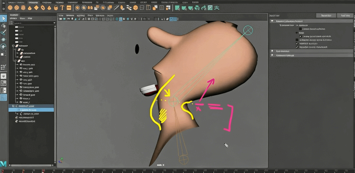This screenshot has width=355, height=173.
Task: Choose the Paint Selection brush tool
Action: pyautogui.click(x=4, y=32)
